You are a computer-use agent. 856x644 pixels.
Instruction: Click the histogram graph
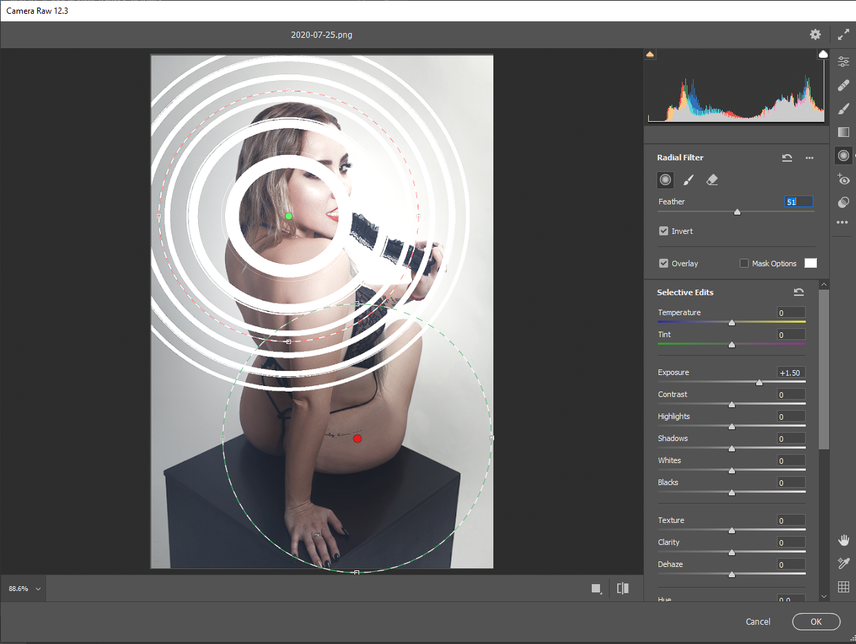(x=736, y=91)
